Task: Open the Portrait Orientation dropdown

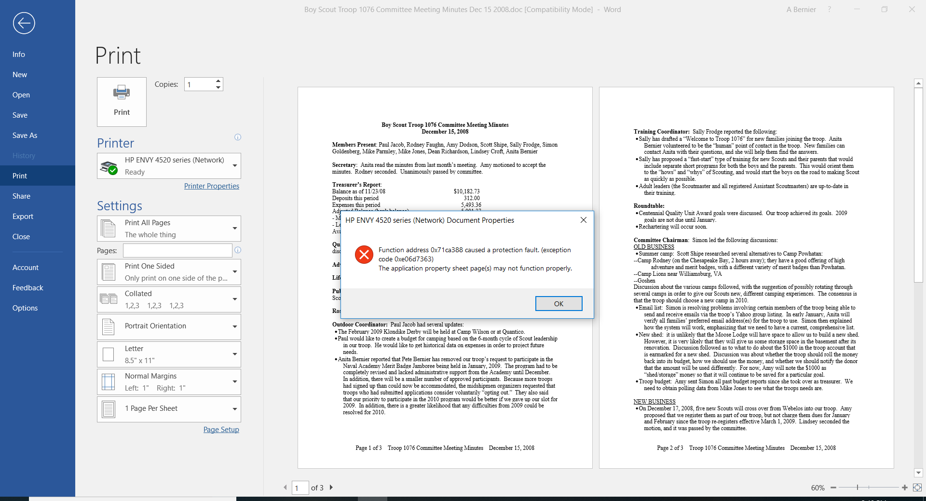Action: [x=169, y=327]
